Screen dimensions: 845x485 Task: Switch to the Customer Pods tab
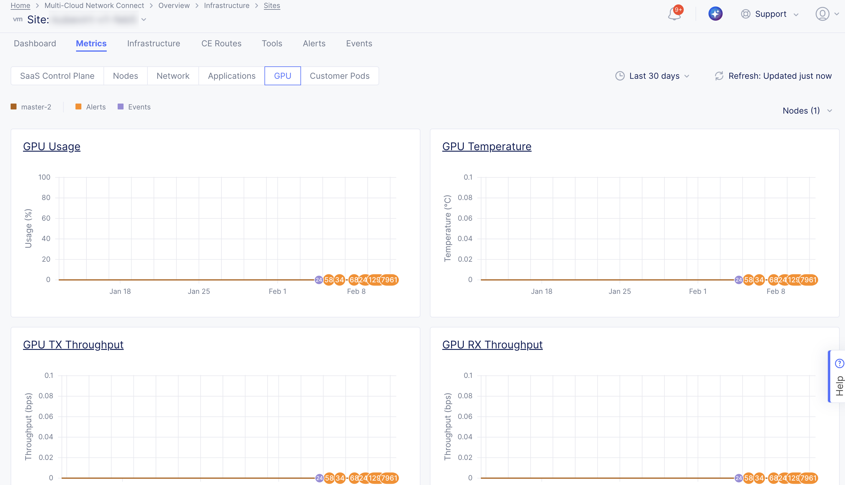click(x=340, y=76)
